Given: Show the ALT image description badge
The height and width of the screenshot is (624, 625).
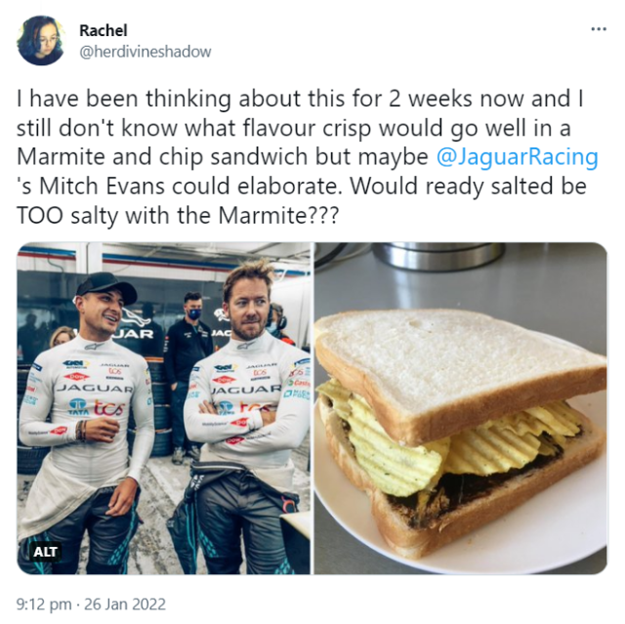Looking at the screenshot, I should click(46, 552).
